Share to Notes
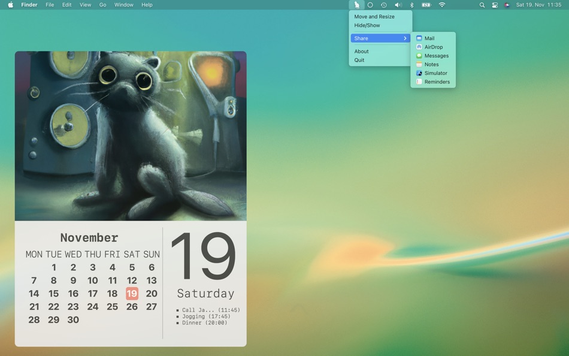 [433, 64]
